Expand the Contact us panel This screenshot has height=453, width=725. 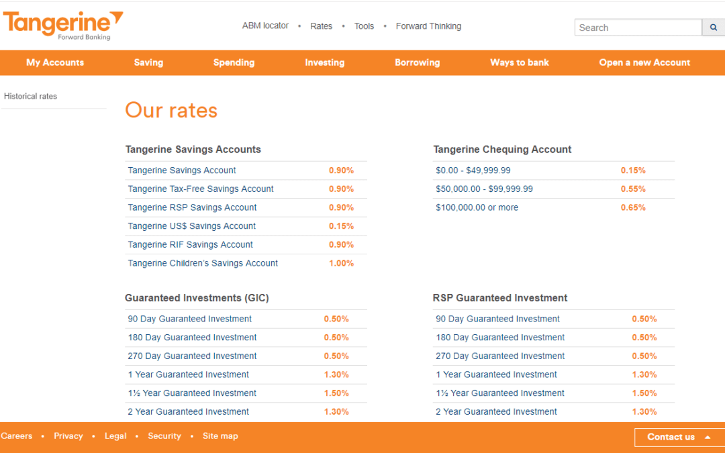click(x=679, y=437)
